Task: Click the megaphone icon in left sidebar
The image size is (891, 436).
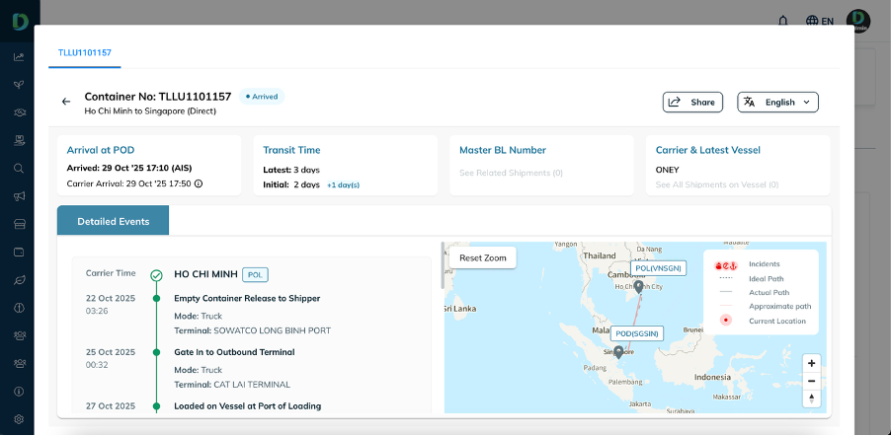Action: [19, 196]
